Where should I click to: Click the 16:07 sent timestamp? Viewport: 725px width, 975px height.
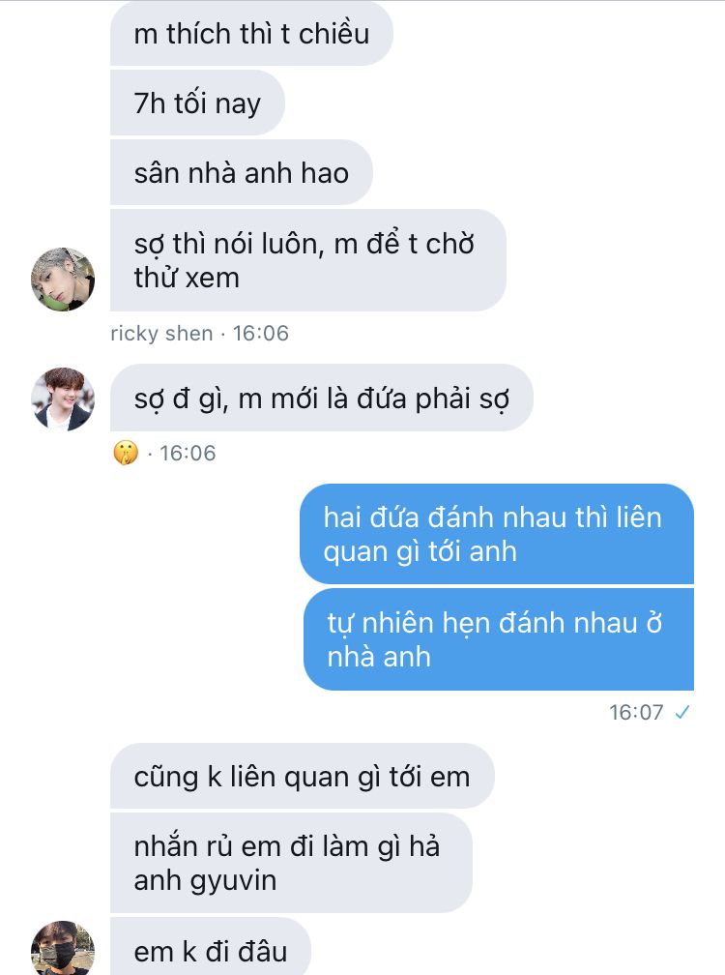pyautogui.click(x=636, y=712)
